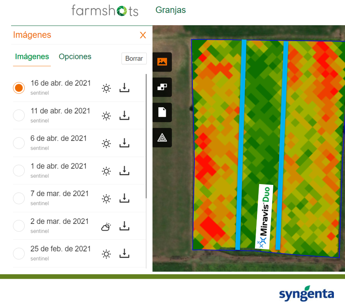Viewport: 345px width, 305px height.
Task: Select the 7 de mar. de 2021 radio button
Action: [19, 198]
